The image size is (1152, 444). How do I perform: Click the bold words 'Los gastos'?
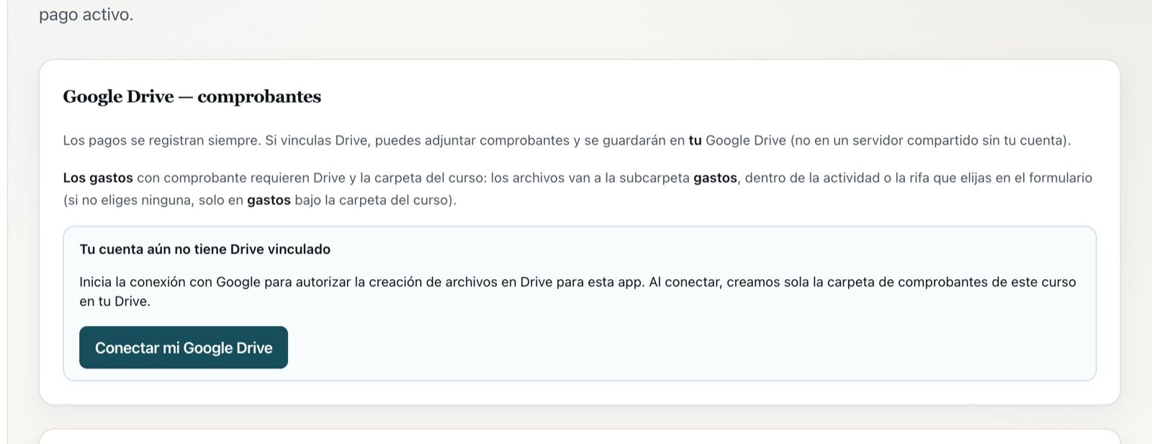pos(98,178)
